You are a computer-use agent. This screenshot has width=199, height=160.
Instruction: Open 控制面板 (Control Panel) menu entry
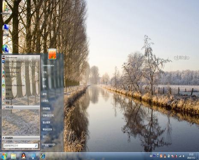click(46, 108)
